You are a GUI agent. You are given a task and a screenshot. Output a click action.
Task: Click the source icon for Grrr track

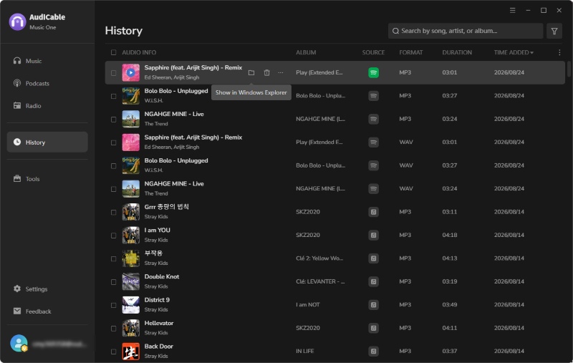(x=373, y=212)
